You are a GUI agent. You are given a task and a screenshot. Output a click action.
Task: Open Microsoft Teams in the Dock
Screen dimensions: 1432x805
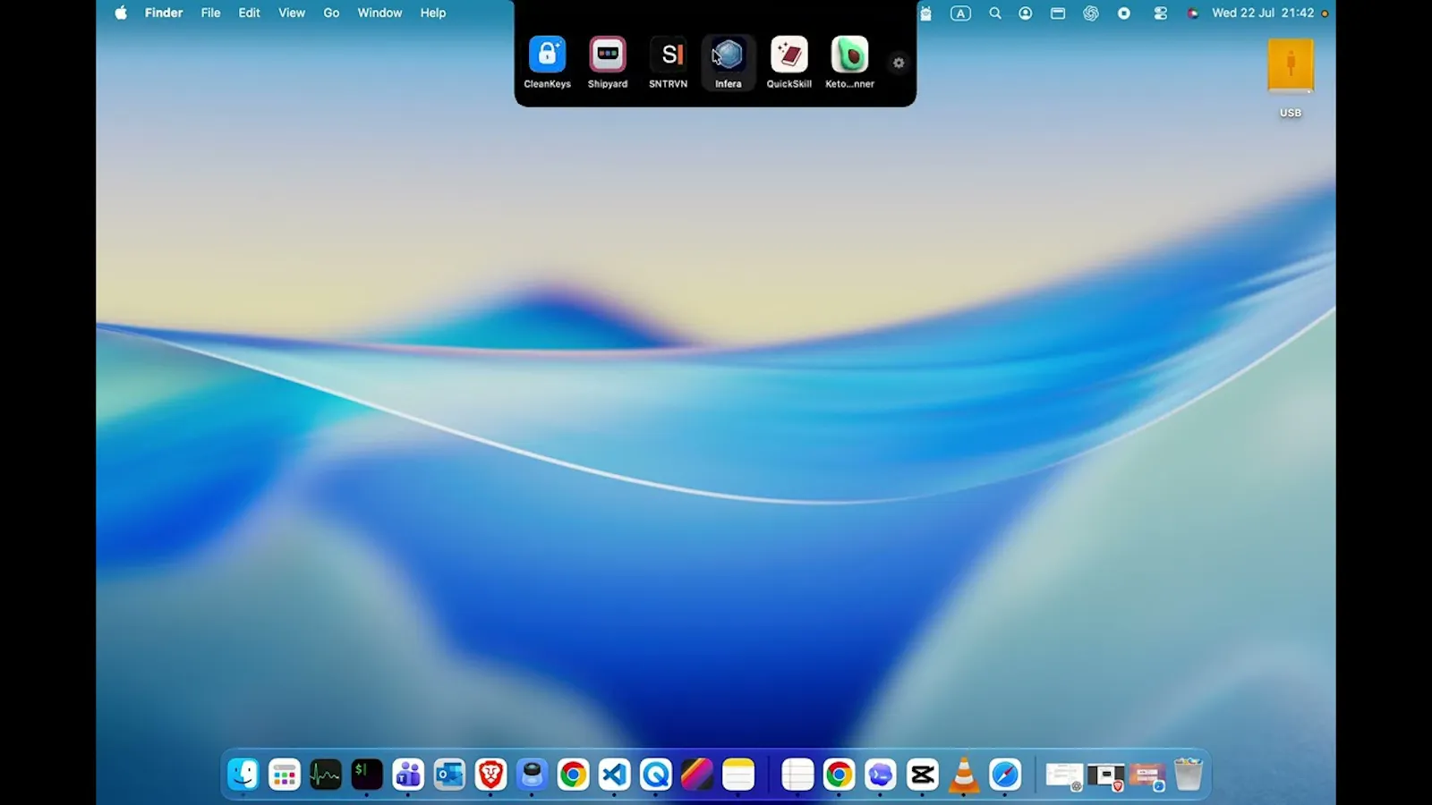point(408,774)
